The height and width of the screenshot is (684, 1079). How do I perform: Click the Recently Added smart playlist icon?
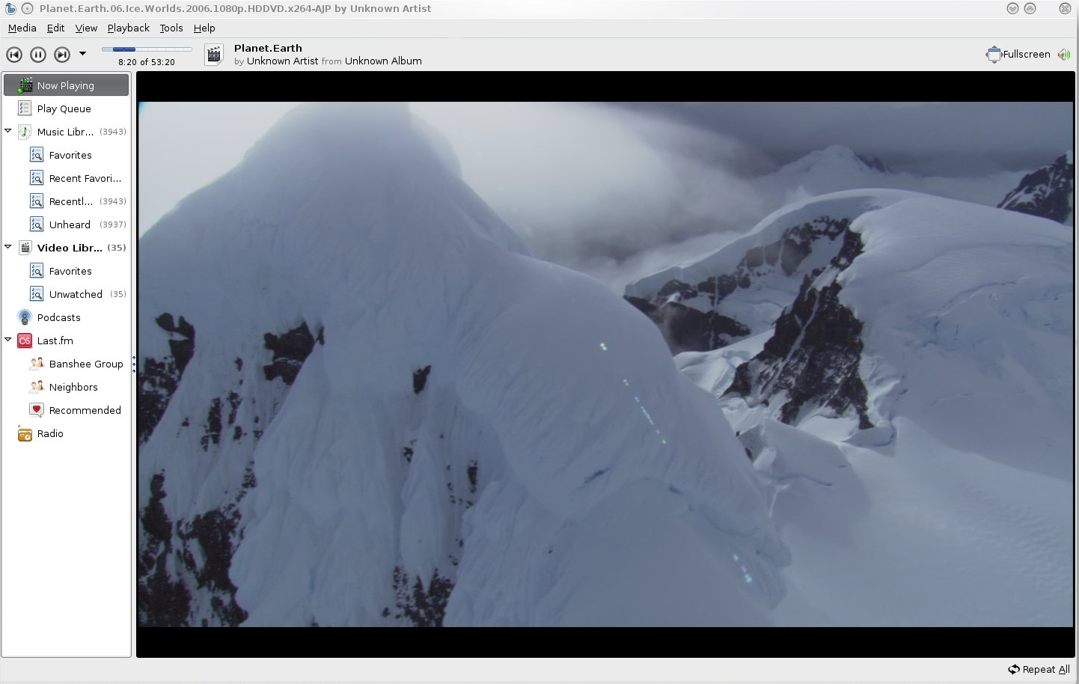click(37, 201)
